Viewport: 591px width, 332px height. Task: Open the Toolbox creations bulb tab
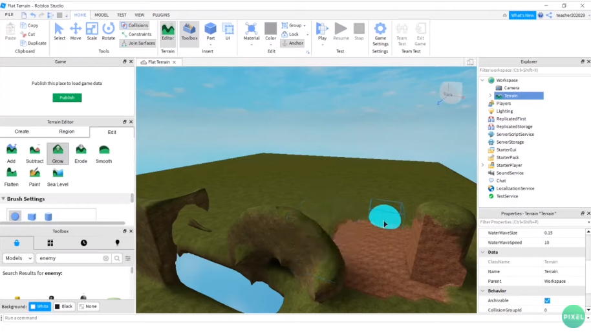[117, 243]
